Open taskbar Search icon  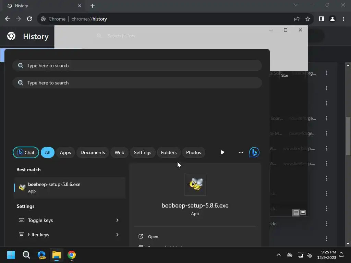(26, 255)
